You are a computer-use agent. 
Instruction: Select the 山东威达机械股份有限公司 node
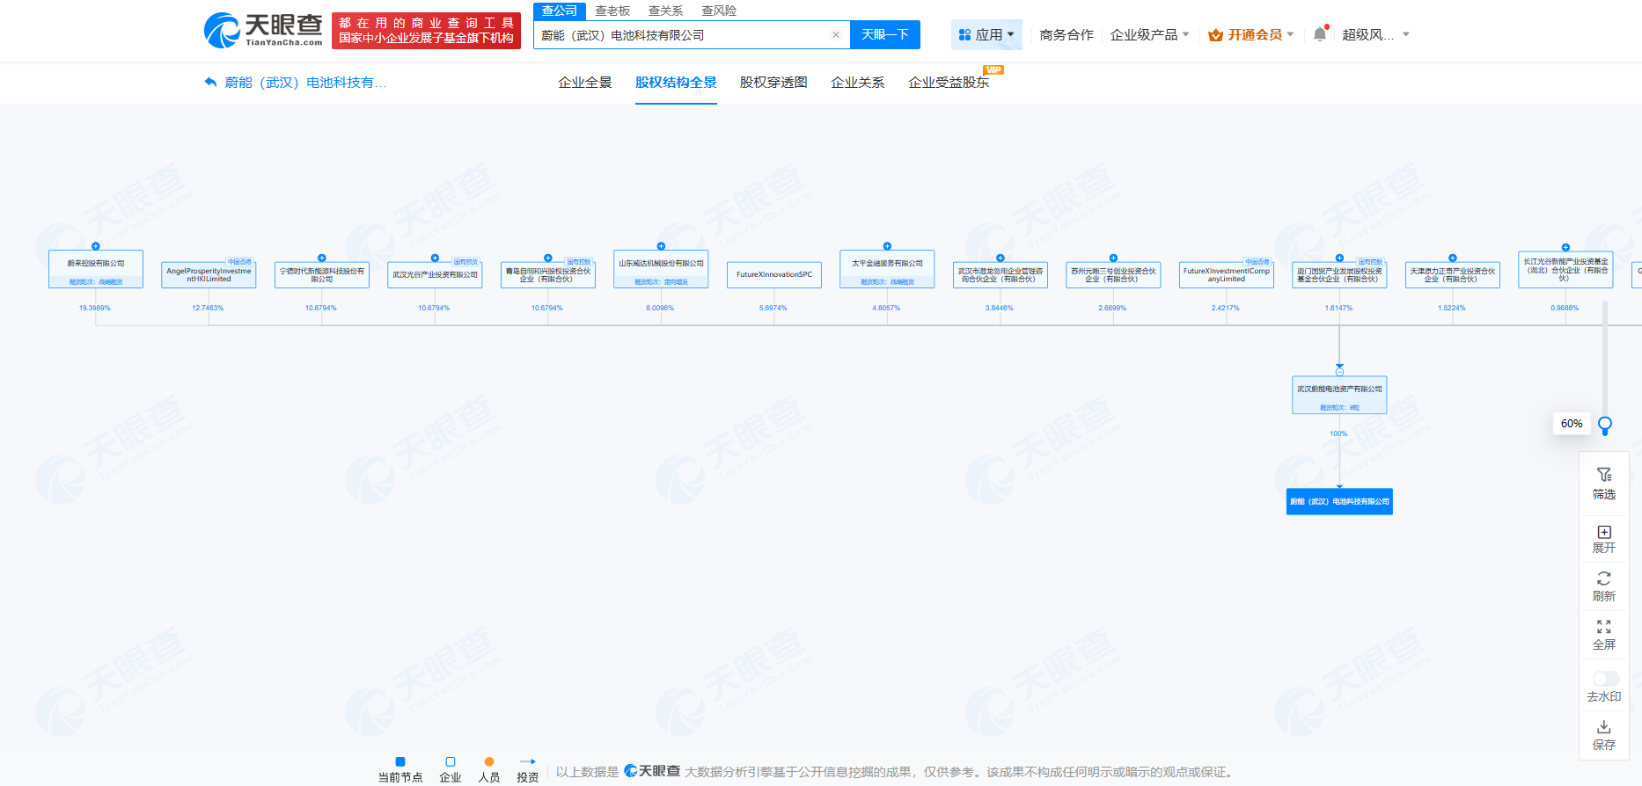point(661,269)
